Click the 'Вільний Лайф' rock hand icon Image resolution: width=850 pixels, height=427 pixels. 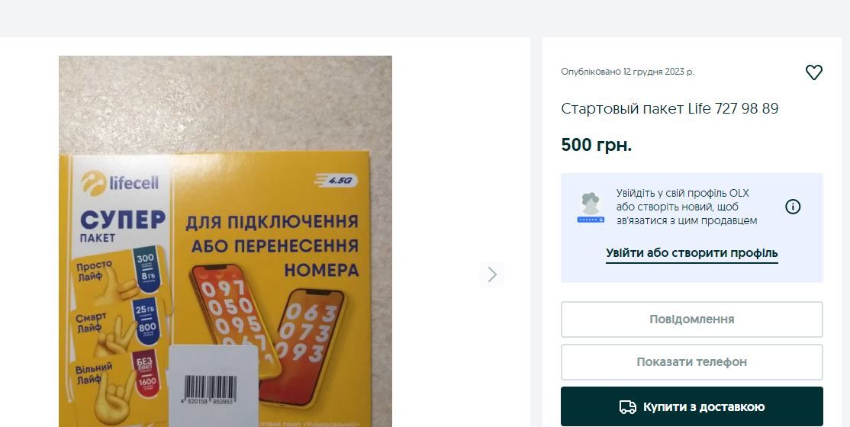pos(113,400)
